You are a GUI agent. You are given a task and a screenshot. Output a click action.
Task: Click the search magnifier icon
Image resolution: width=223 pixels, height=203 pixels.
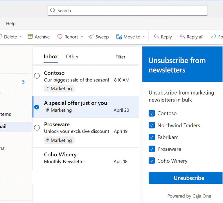coord(53,10)
